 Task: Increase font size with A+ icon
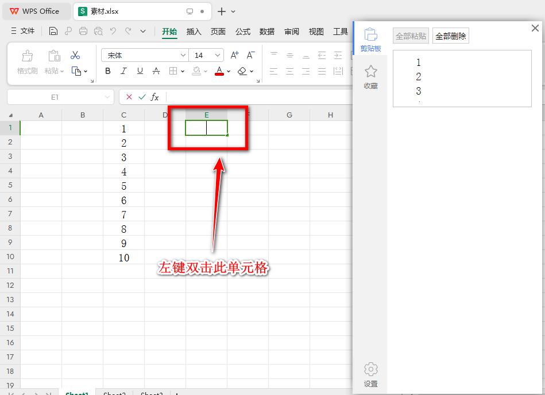tap(235, 55)
